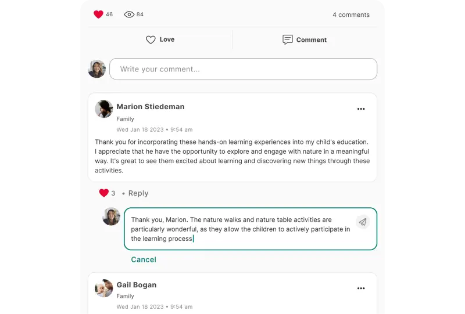Click the eye icon showing 84 views
The image size is (465, 314).
[129, 14]
